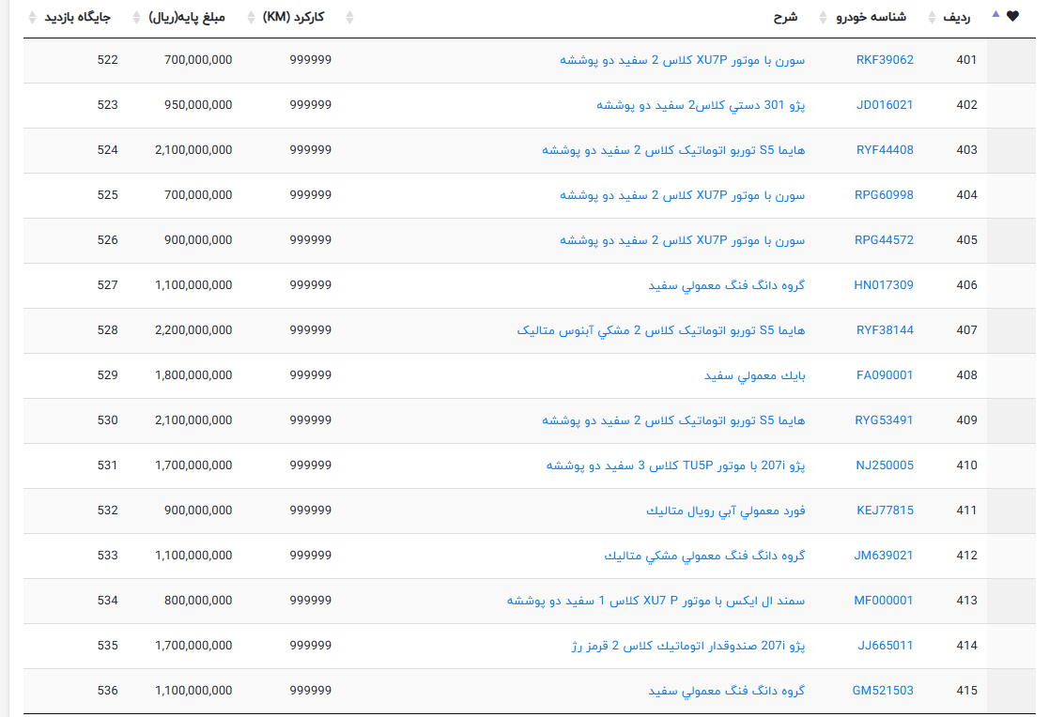
Task: Select row number 415 cell
Action: click(x=966, y=690)
